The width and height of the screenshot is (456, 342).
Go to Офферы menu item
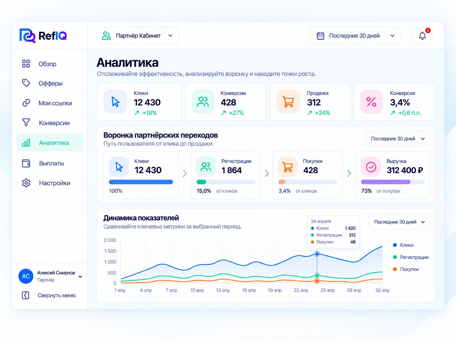pos(50,83)
